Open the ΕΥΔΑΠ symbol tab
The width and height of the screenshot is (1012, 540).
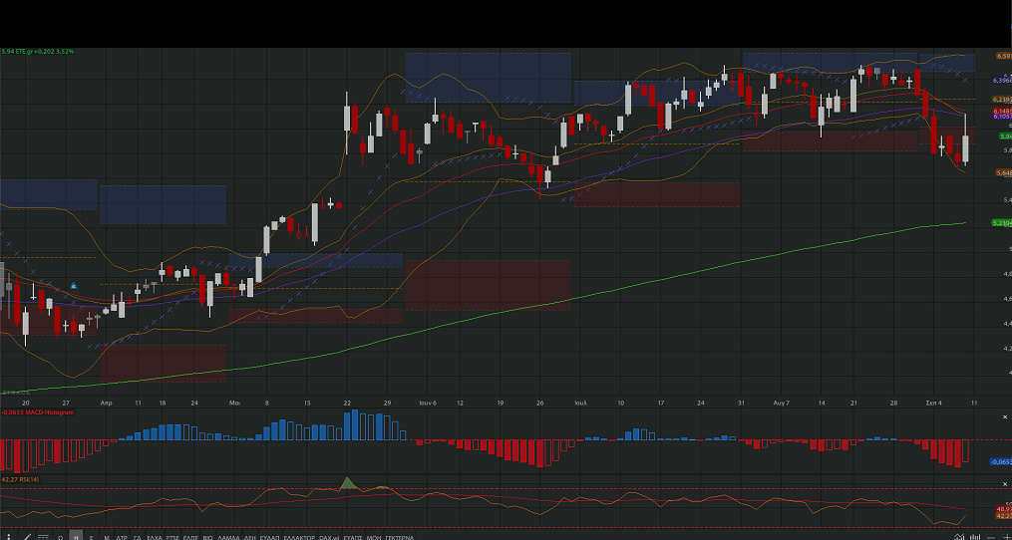pos(270,537)
